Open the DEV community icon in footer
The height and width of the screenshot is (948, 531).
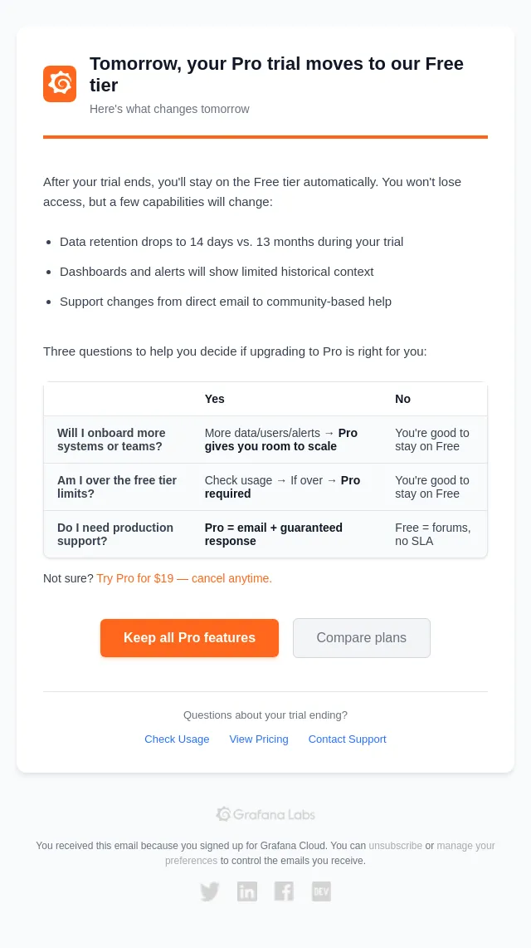pos(322,892)
